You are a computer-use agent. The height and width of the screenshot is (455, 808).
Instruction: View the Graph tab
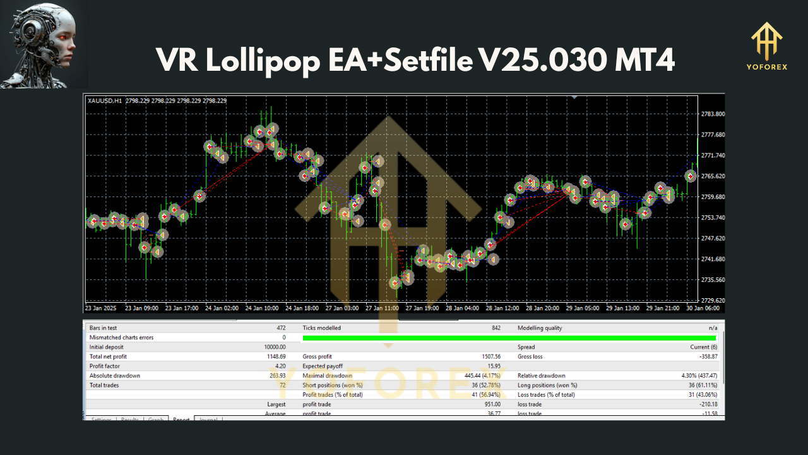[155, 419]
